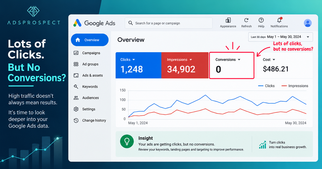Open the Audiences menu item
Viewport: 322px width, 169px height.
(90, 98)
